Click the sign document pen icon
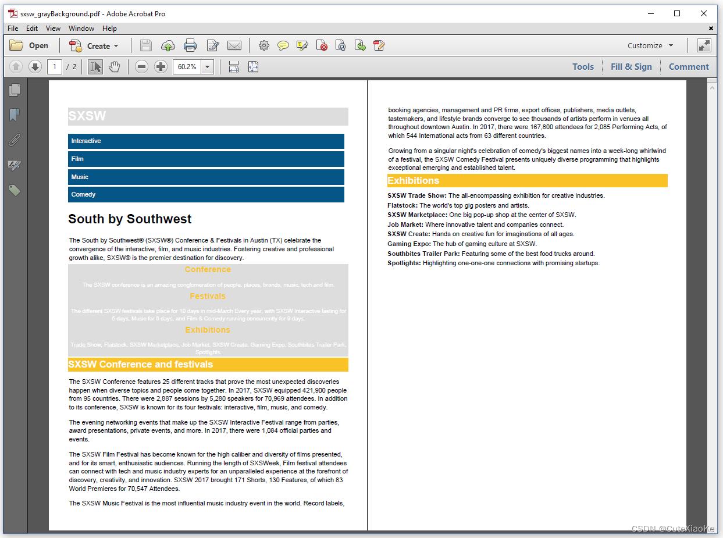723x538 pixels. (379, 45)
